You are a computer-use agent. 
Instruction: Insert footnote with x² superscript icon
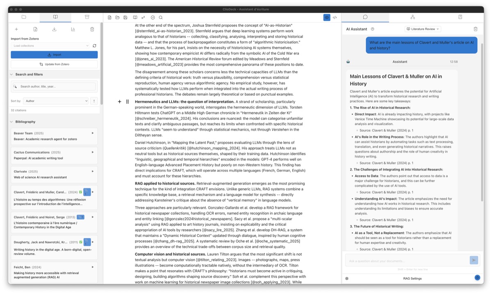point(143,18)
